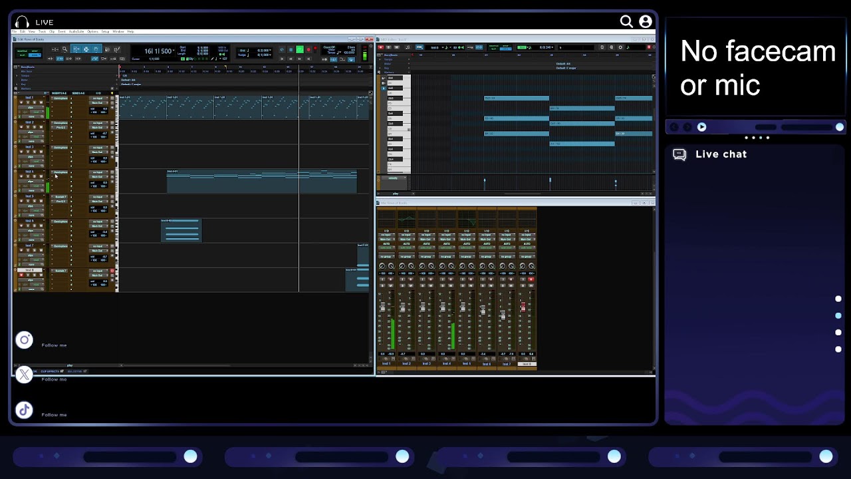Select the Pencil tool in the Edit toolbar
Screen dimensions: 851x479
pyautogui.click(x=117, y=49)
